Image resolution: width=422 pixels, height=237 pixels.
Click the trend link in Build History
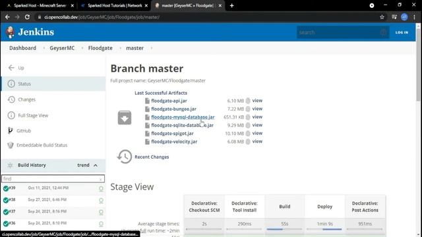[83, 165]
